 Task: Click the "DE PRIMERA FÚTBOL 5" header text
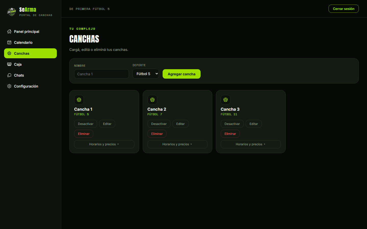[x=89, y=9]
